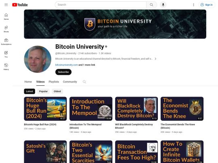Open the bitcoinuniversity.com link
Viewport: 218px width, 163px height.
pos(67,65)
